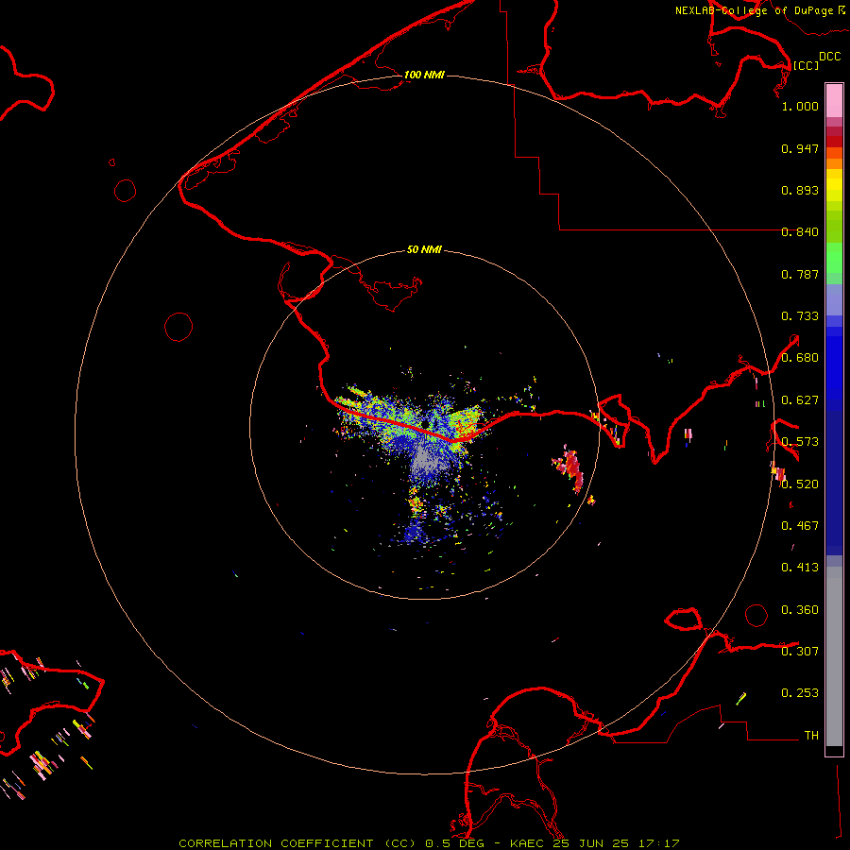Pick the red segment of the color scale

pyautogui.click(x=834, y=142)
